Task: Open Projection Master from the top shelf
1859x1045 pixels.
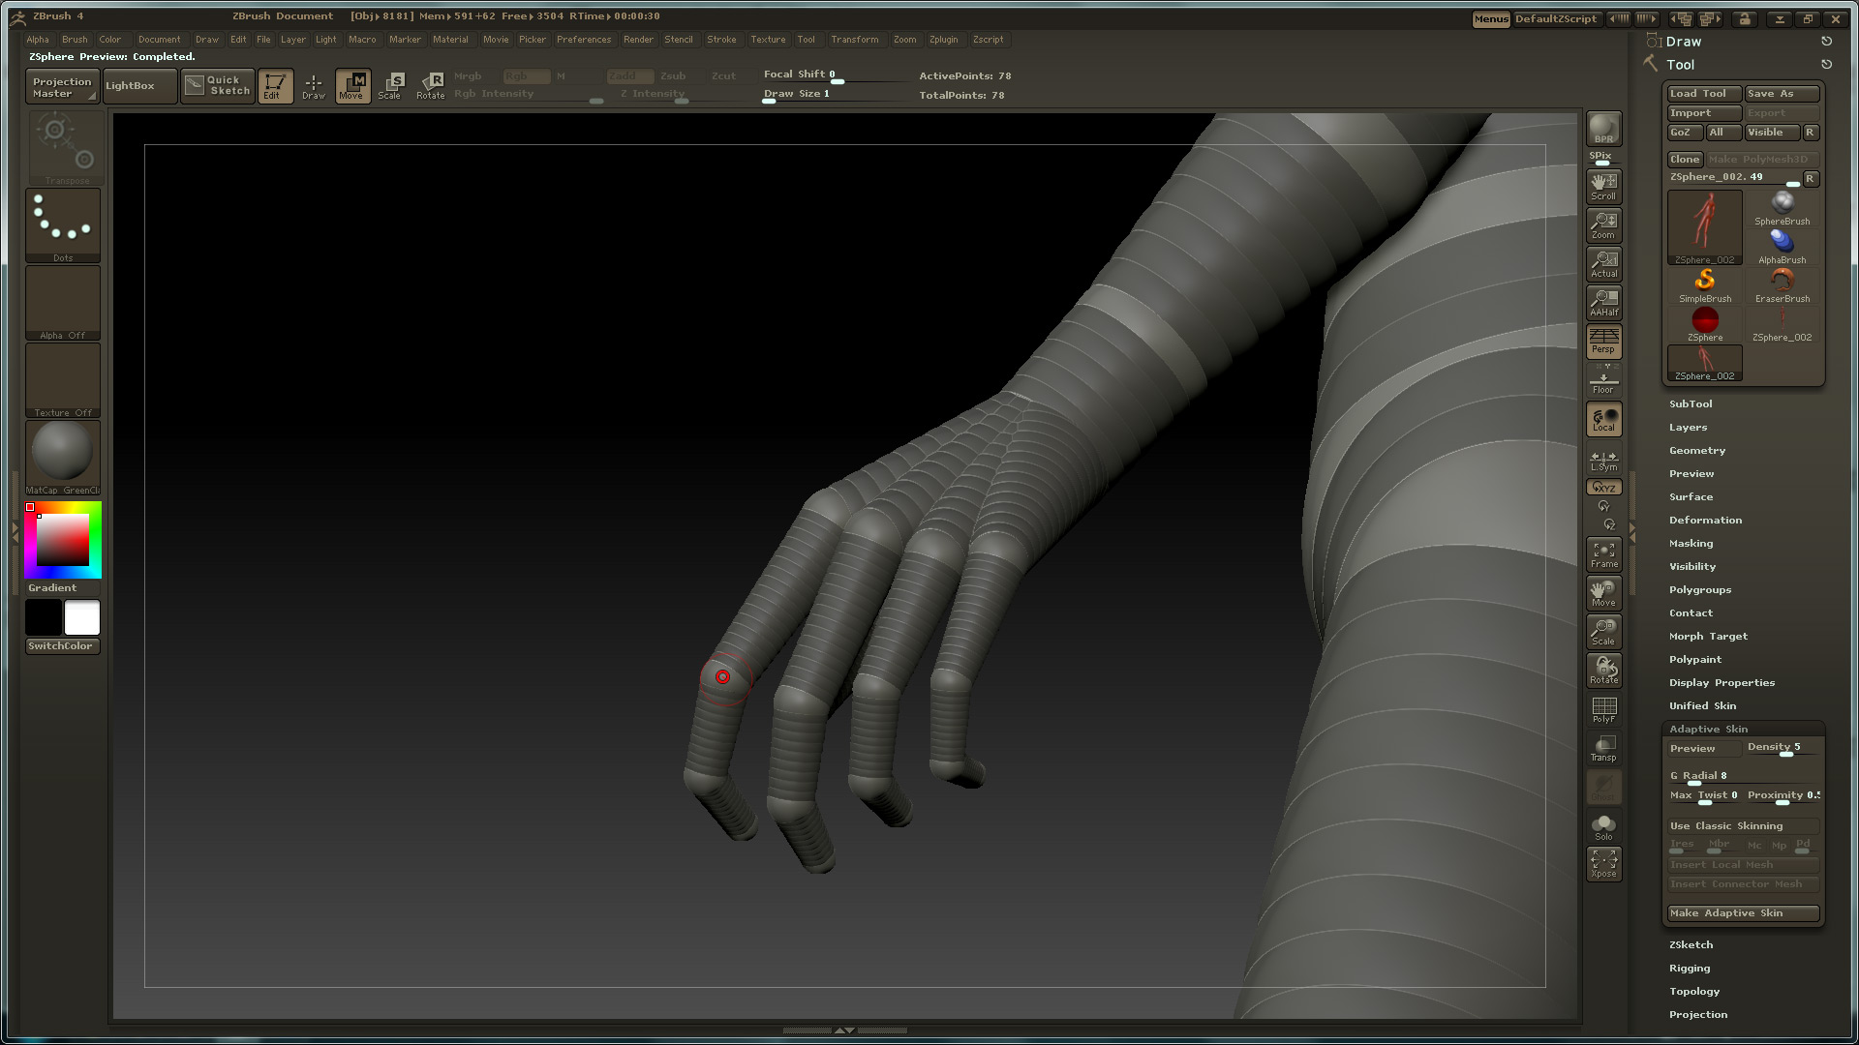Action: 61,86
